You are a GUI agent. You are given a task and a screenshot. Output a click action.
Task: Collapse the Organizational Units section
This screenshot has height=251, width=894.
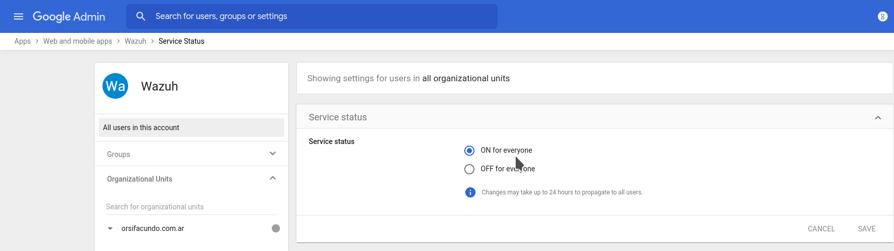(x=273, y=178)
